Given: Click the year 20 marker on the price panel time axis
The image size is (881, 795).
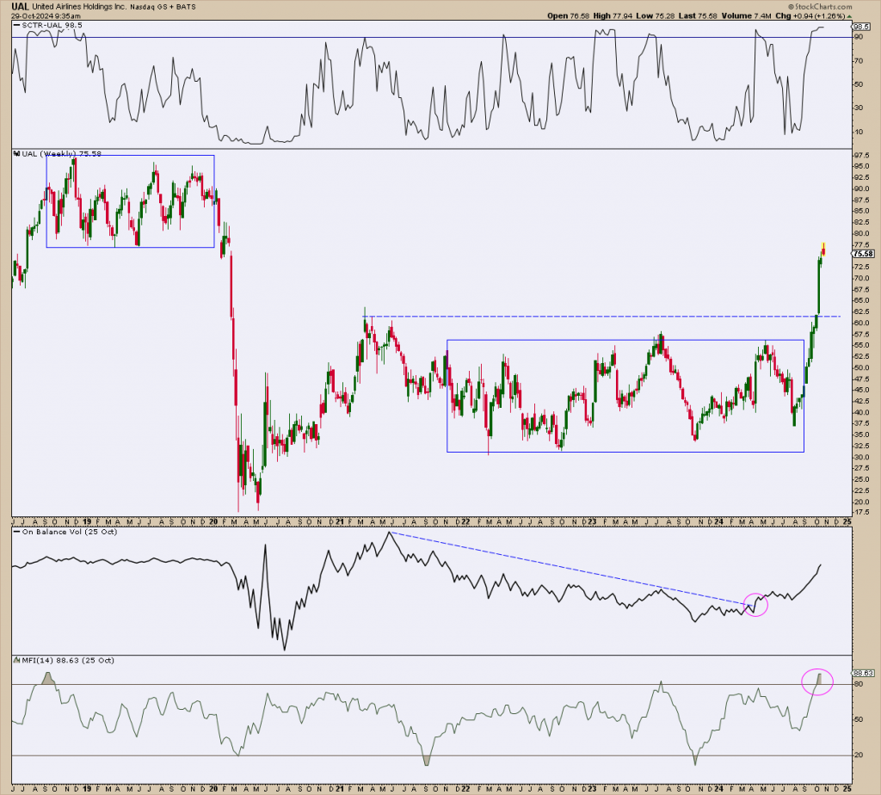Looking at the screenshot, I should [213, 522].
